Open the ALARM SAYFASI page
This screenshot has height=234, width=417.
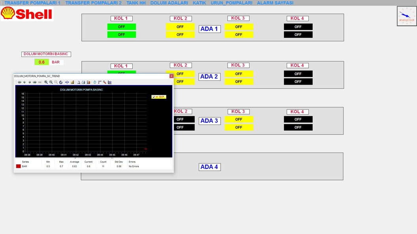pos(275,3)
